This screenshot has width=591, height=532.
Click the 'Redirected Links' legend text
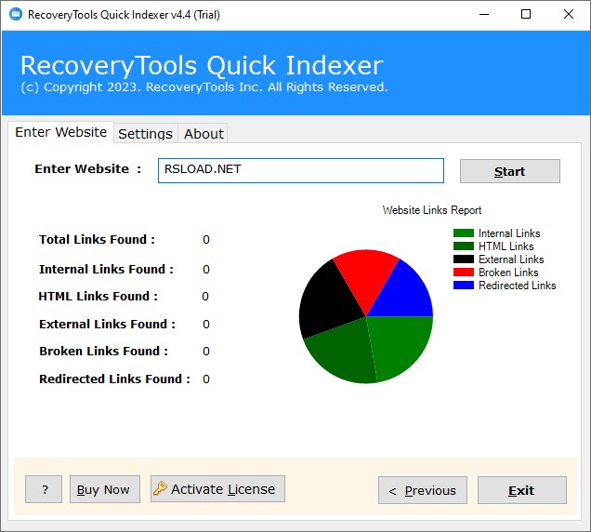pos(517,286)
